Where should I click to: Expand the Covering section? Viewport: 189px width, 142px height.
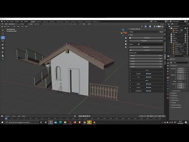130,74
